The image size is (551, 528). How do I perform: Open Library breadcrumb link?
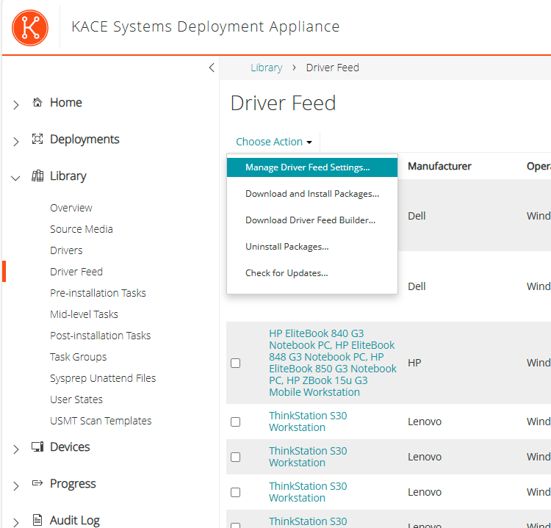[266, 68]
